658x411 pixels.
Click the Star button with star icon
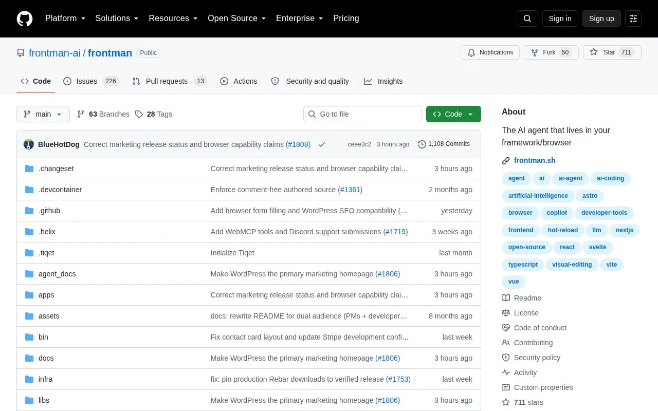(612, 52)
